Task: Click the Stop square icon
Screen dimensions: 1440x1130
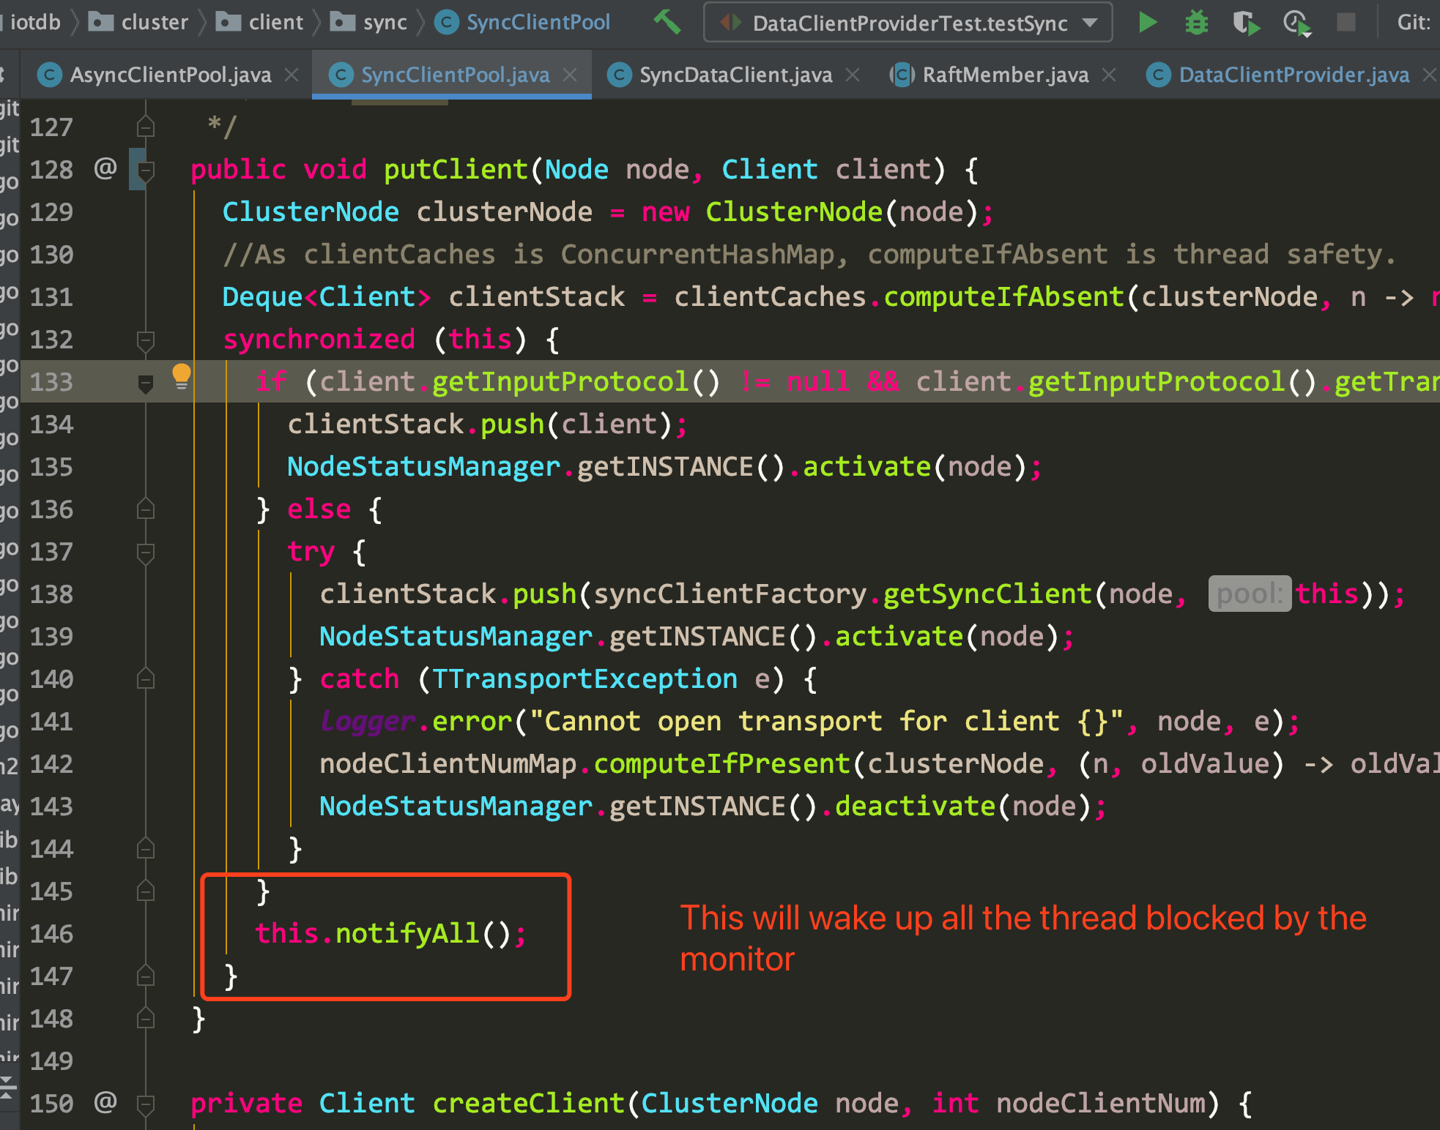Action: (1346, 23)
